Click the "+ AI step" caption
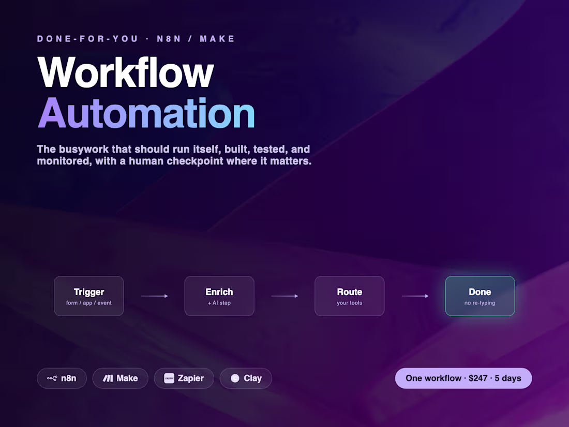 tap(219, 303)
